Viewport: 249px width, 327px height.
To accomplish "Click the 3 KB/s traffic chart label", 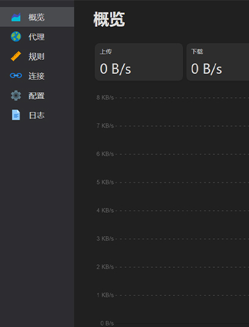I will (105, 238).
